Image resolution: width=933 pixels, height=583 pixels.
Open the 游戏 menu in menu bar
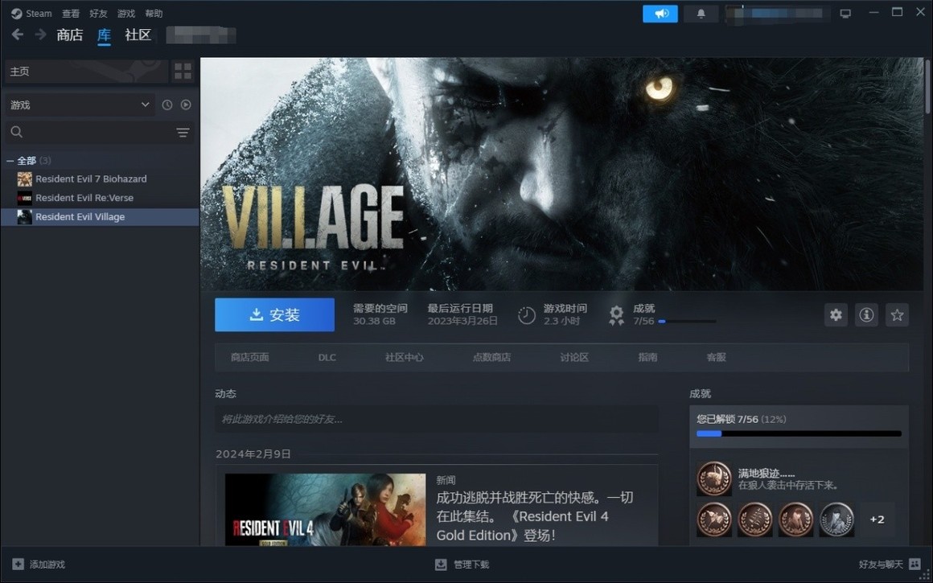point(126,13)
